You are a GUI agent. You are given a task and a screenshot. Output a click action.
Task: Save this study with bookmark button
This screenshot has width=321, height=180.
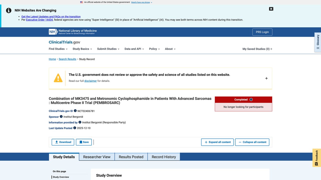coord(84,142)
